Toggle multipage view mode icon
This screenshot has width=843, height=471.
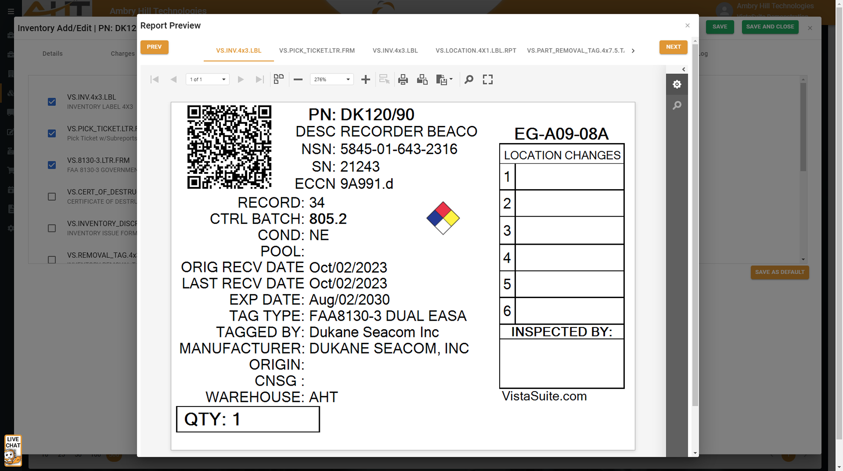tap(278, 79)
